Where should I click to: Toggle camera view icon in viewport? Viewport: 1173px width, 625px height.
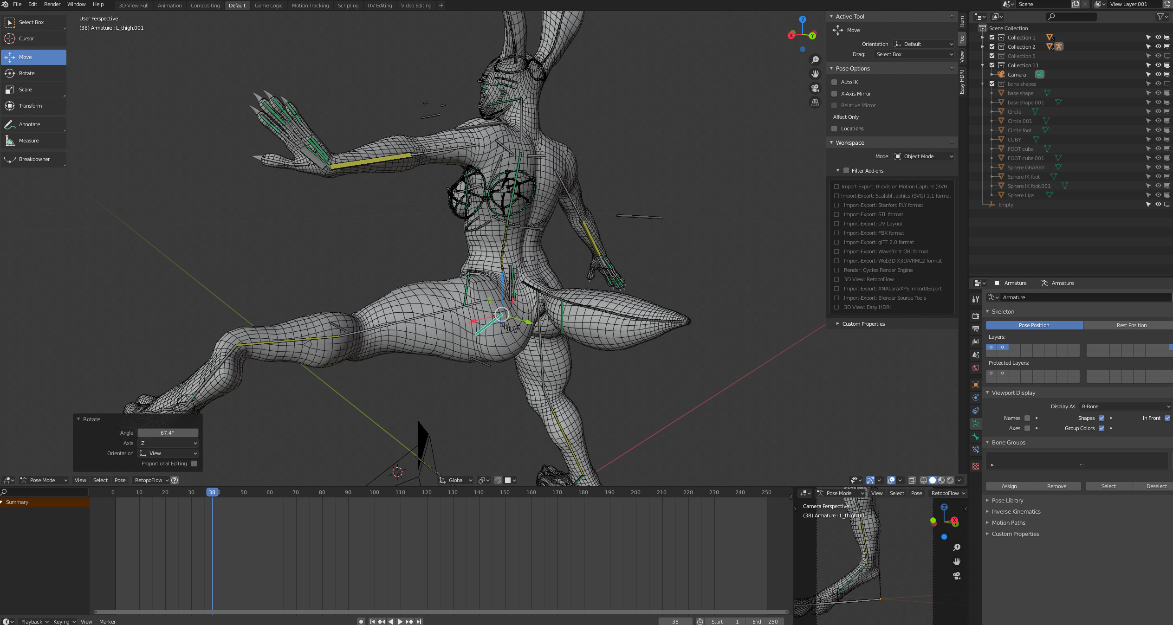pos(815,88)
